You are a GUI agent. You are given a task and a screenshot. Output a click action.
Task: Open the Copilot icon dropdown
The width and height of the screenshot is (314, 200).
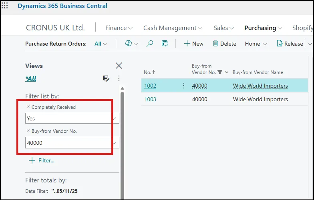[x=131, y=43]
